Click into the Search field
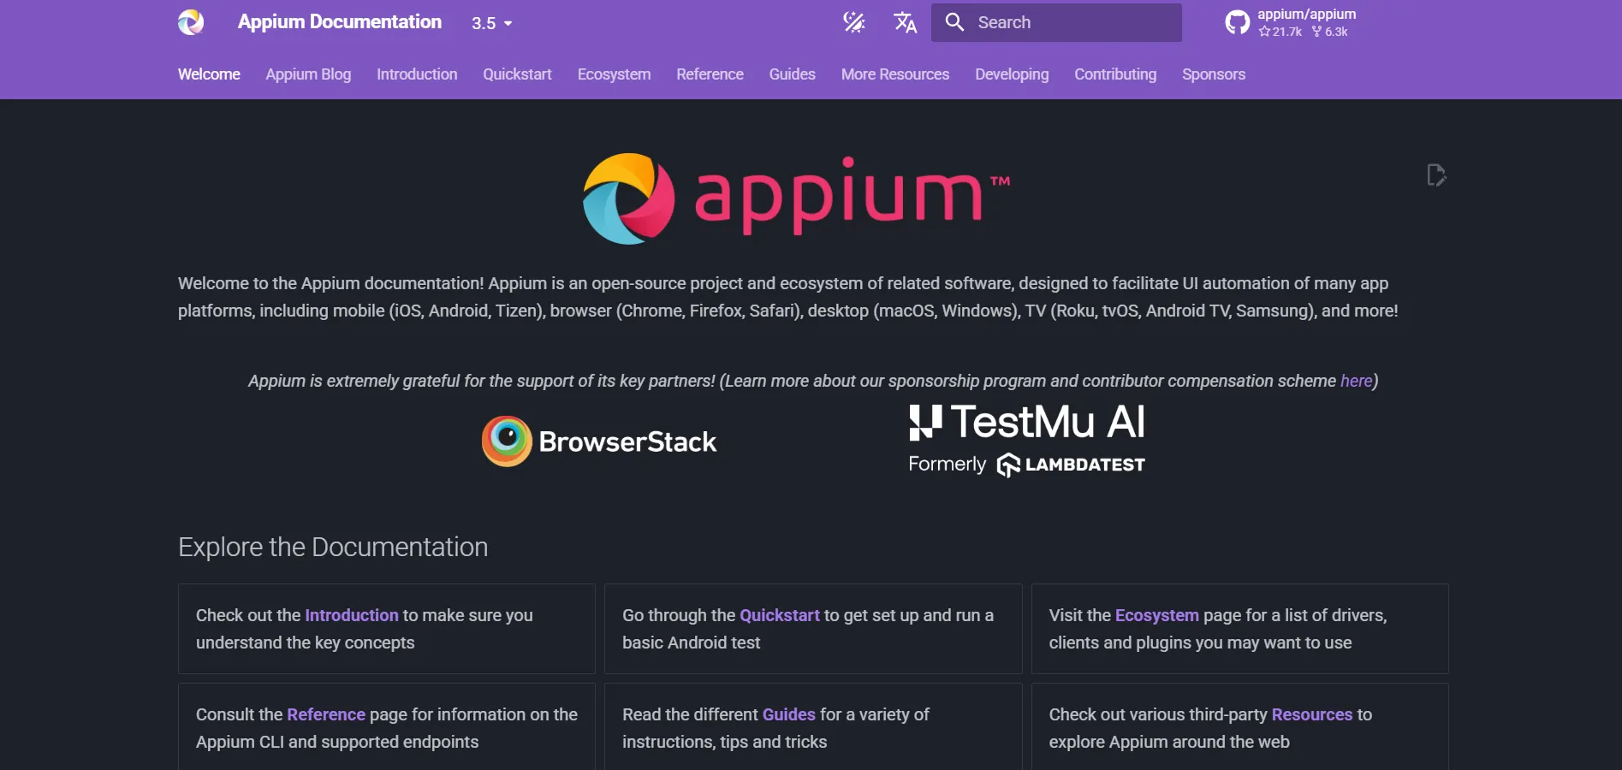The width and height of the screenshot is (1622, 770). (x=1057, y=22)
